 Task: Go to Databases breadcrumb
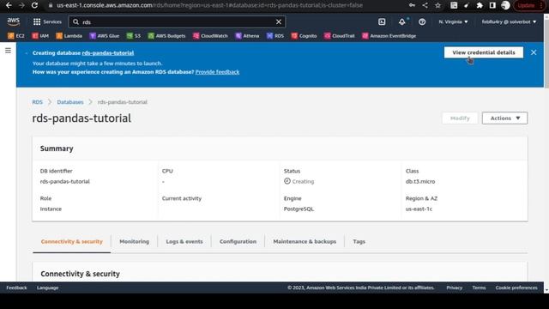click(x=70, y=102)
